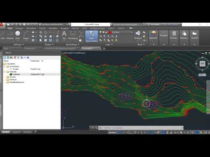Open the Start ribbon tab
This screenshot has width=210, height=157.
[x=10, y=28]
